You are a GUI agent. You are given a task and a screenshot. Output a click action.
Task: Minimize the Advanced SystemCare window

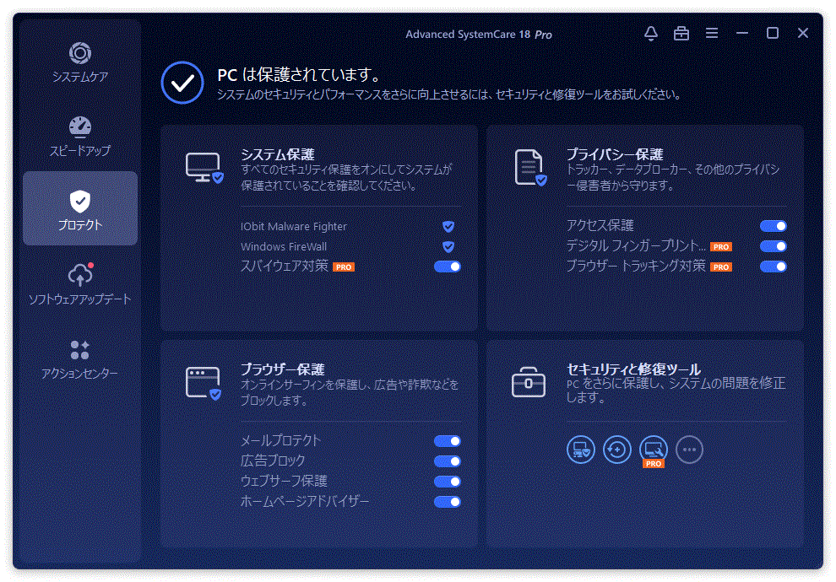point(741,34)
